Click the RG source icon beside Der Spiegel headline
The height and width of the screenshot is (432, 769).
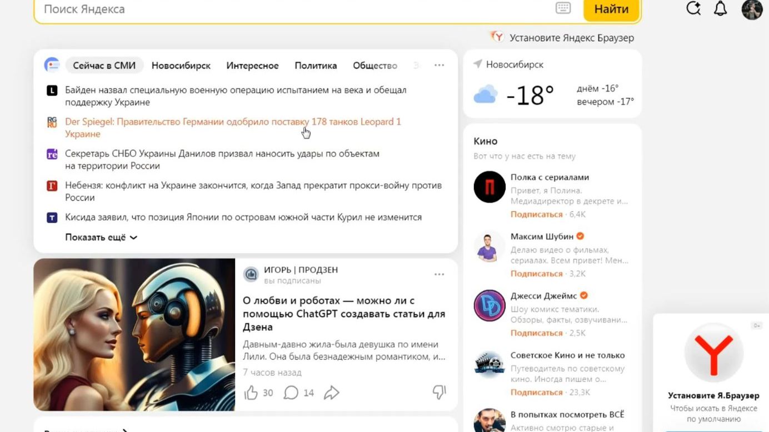52,122
